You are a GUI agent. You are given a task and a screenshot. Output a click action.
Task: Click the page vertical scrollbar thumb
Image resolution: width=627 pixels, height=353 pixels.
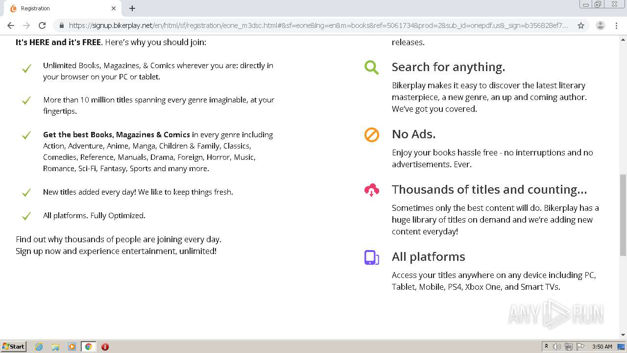pos(623,215)
